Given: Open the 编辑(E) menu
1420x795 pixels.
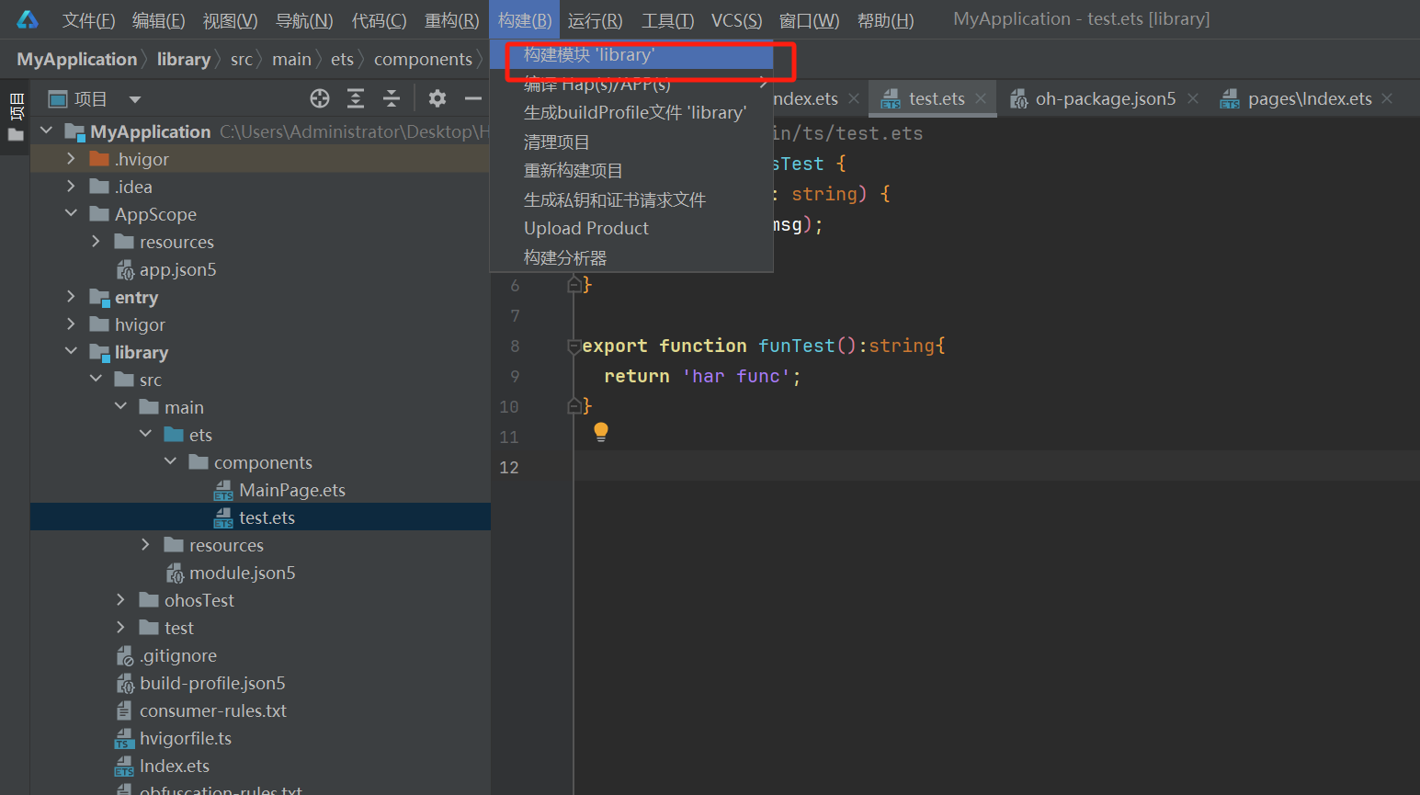Looking at the screenshot, I should [158, 20].
